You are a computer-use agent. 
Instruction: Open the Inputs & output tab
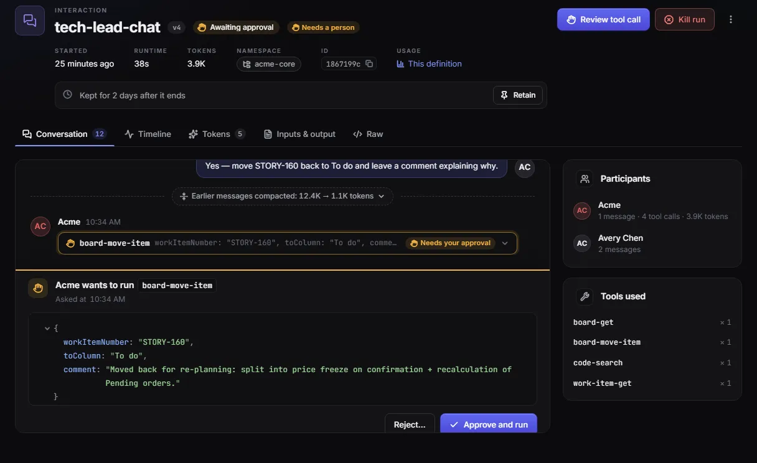[x=299, y=134]
